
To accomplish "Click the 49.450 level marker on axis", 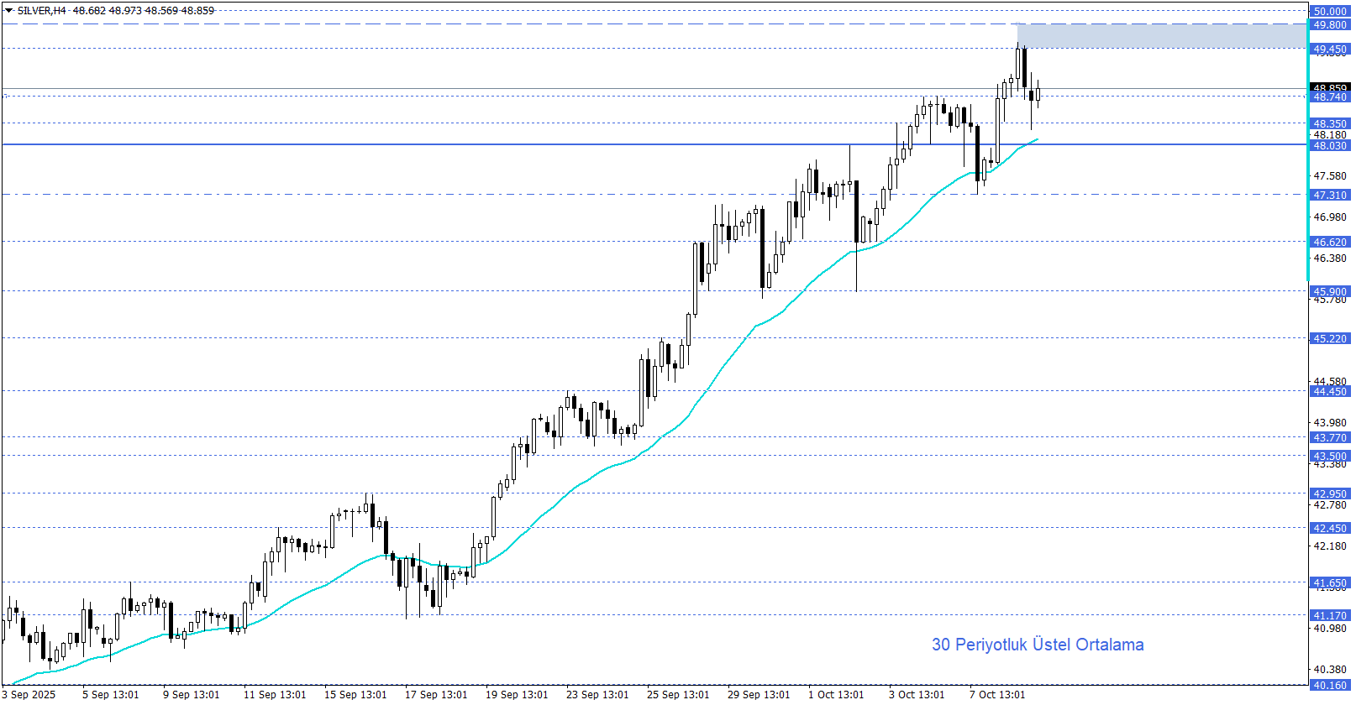I will pos(1330,50).
